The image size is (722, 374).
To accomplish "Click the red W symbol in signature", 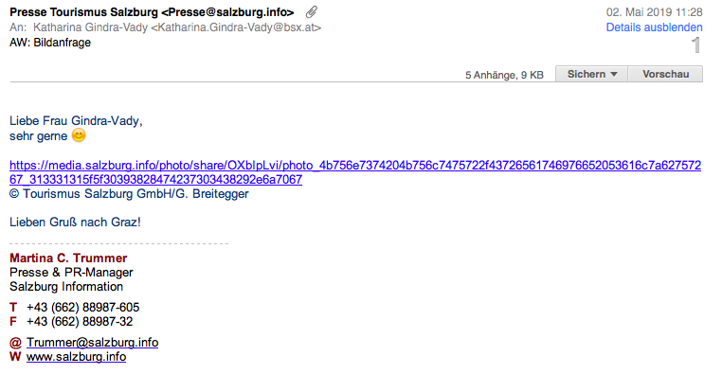I will (x=15, y=357).
